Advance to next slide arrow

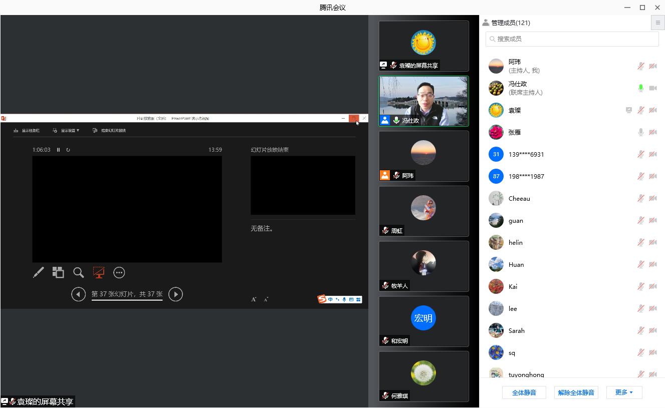175,294
